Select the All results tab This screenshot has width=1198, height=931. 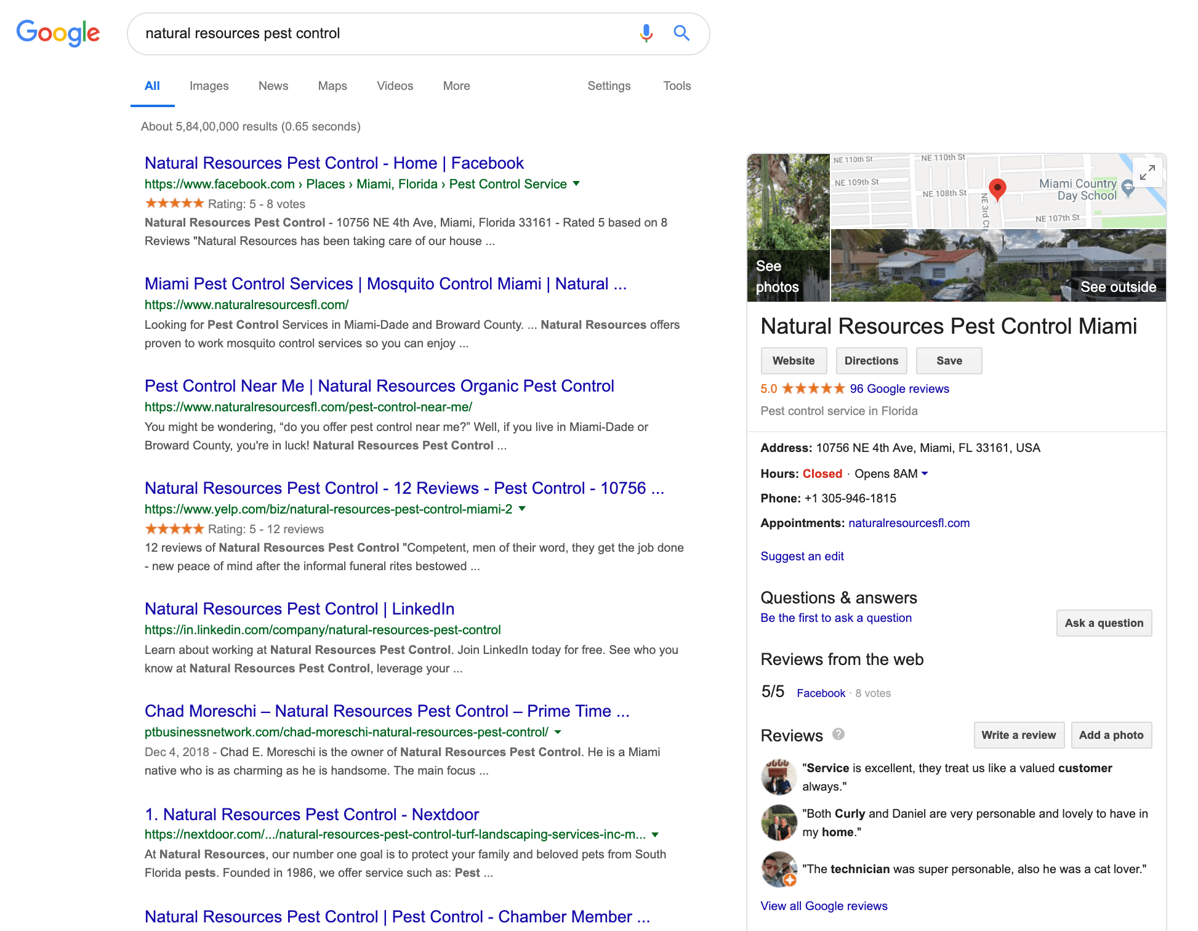(x=152, y=86)
